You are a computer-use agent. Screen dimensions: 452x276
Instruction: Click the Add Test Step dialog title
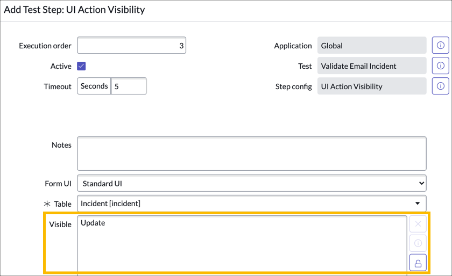point(74,10)
